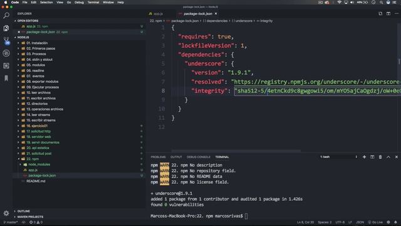Image resolution: width=401 pixels, height=226 pixels.
Task: Open the File menu
Action: [25, 3]
